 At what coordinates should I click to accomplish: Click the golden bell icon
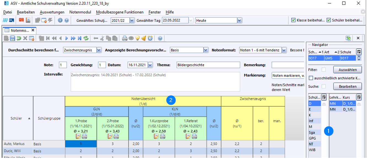click(143, 38)
